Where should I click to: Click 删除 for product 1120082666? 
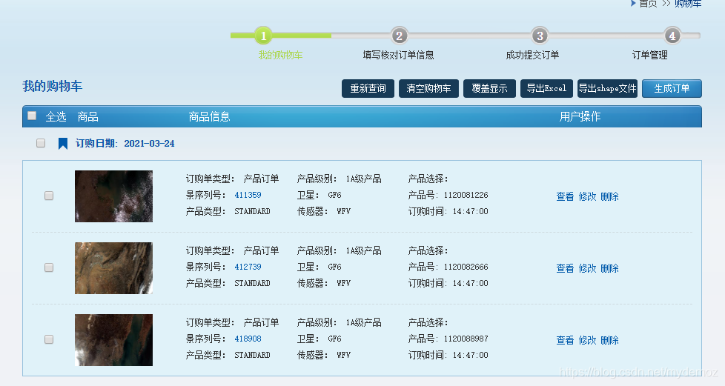[x=609, y=268]
